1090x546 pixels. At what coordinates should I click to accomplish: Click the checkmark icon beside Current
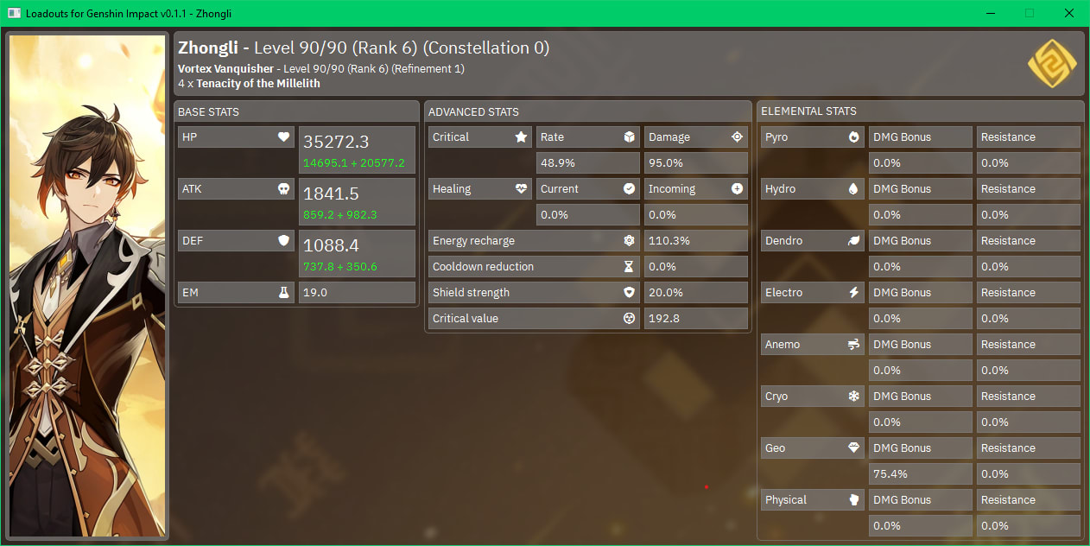tap(629, 189)
